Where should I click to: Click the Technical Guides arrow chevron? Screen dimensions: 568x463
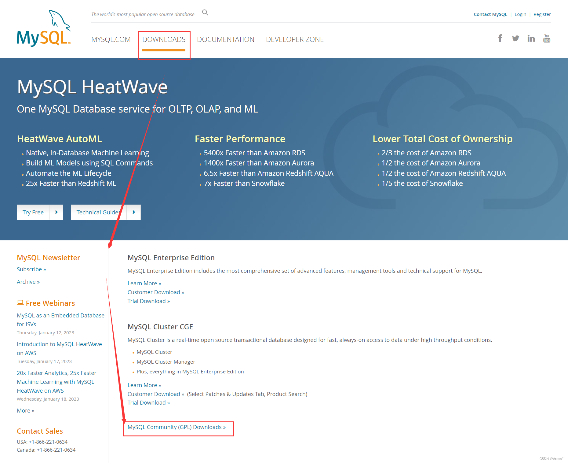(x=134, y=212)
